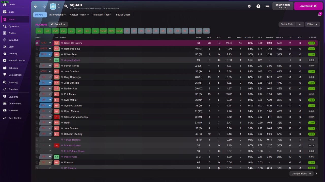This screenshot has height=182, width=325.
Task: Open the Home section icon in sidebar
Action: point(5,5)
